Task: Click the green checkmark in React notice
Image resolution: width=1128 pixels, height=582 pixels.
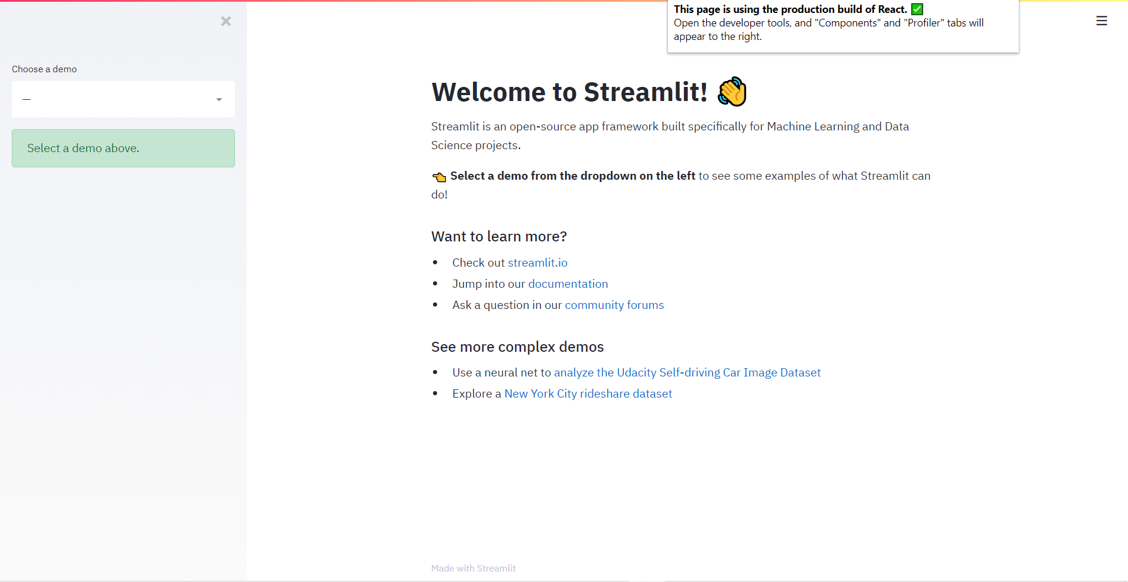Action: (x=917, y=9)
